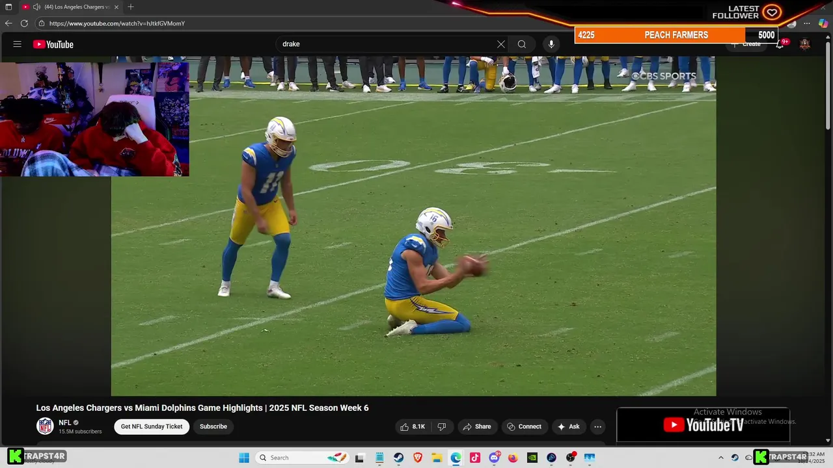This screenshot has height=468, width=833.
Task: Like the video showing 8.1K
Action: pos(413,426)
